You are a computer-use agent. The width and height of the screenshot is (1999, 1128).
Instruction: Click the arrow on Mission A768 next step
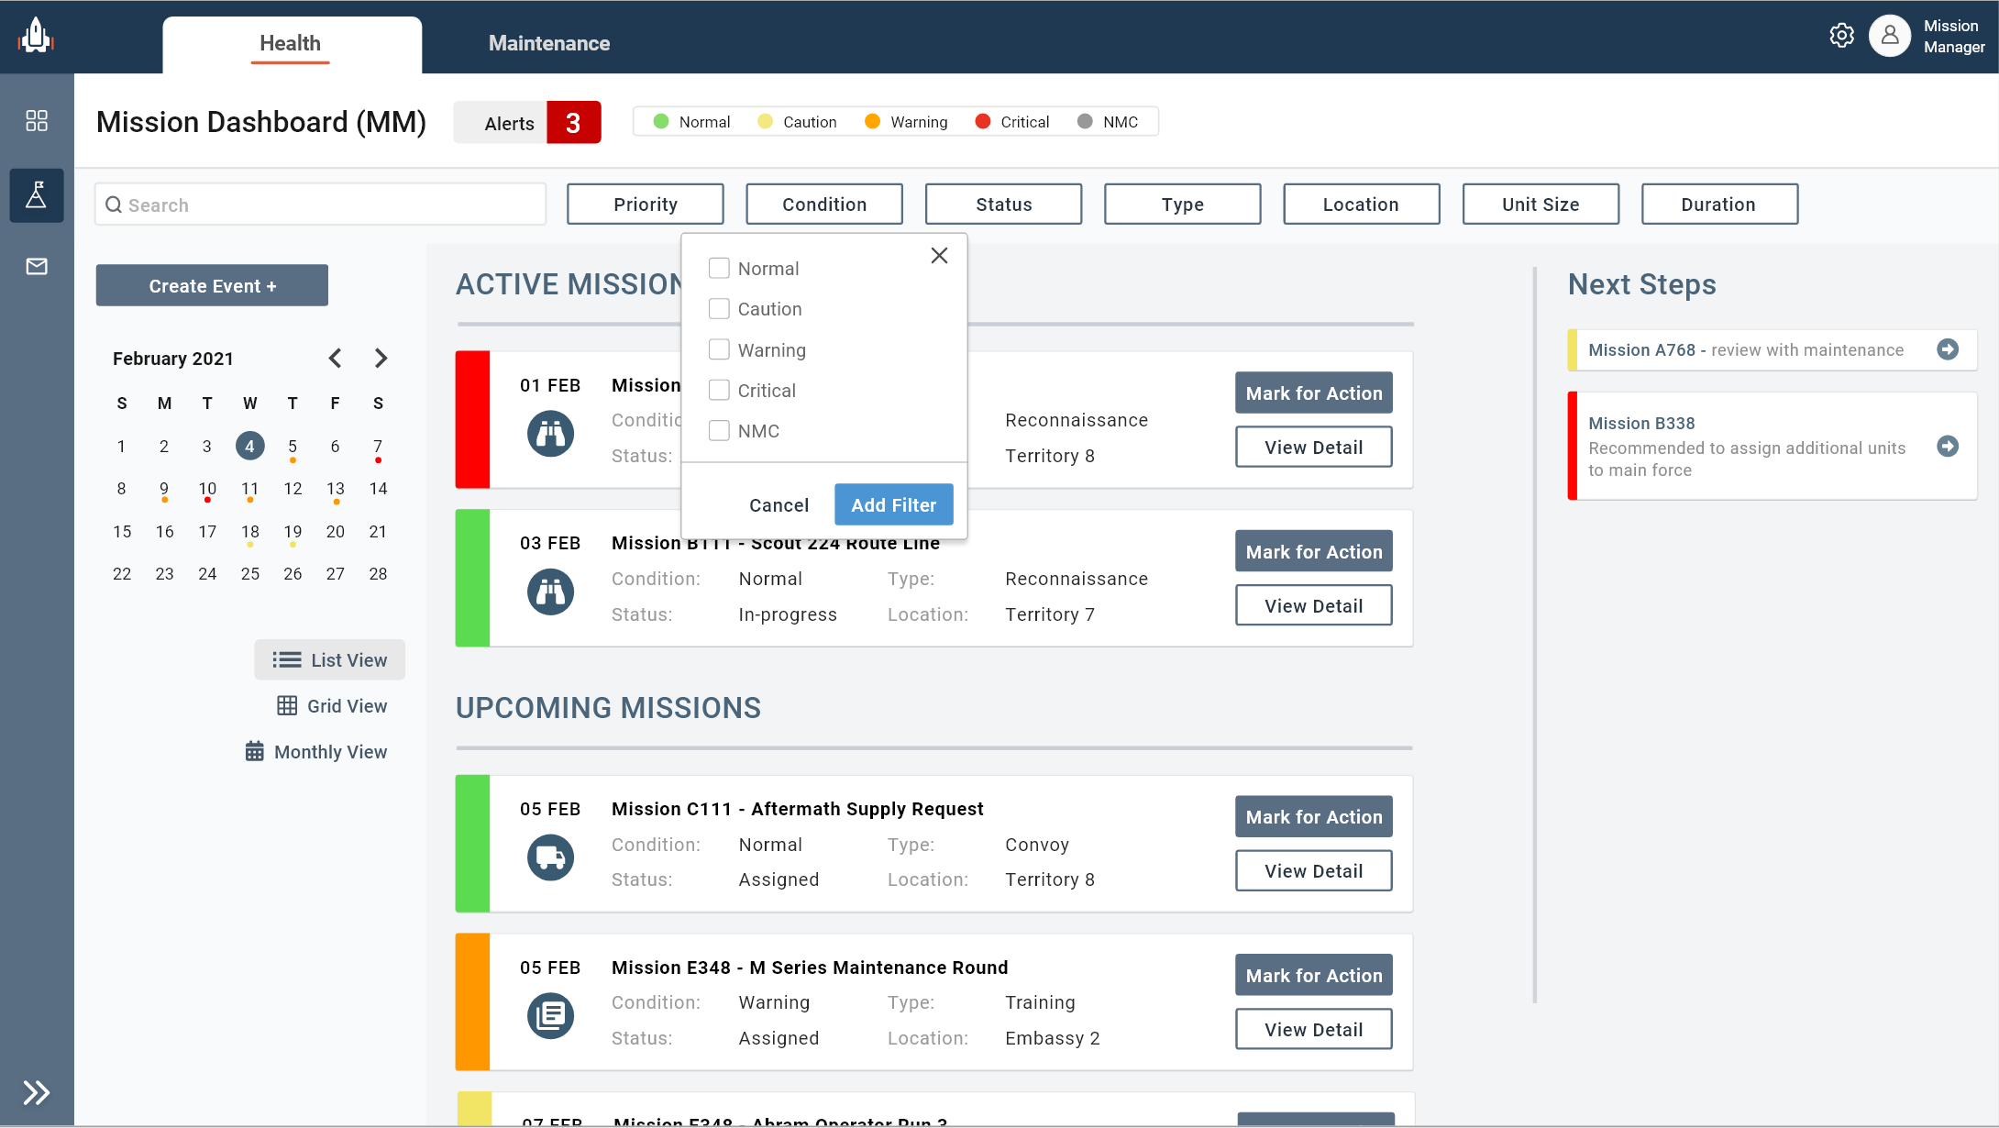click(x=1948, y=349)
